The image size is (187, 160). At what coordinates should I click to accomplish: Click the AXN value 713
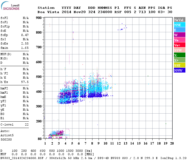pos(142,12)
